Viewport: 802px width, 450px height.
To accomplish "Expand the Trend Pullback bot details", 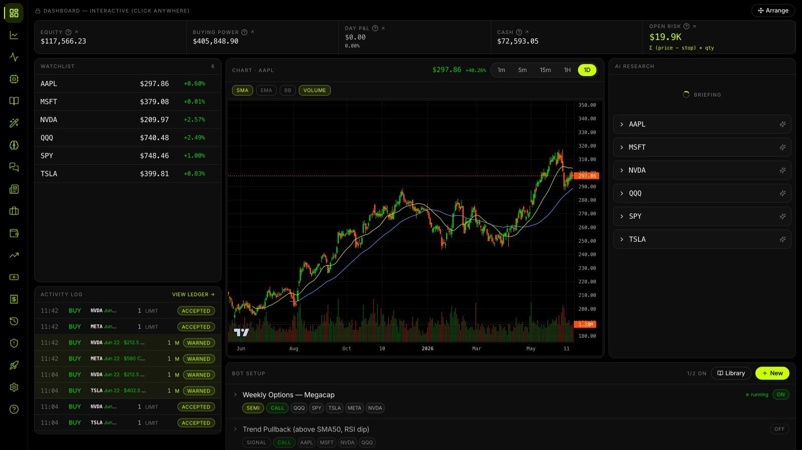I will pos(235,429).
